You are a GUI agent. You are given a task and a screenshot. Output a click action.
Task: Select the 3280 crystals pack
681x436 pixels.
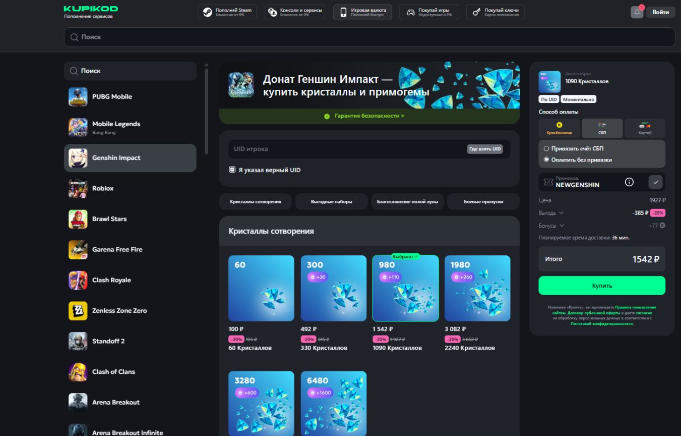pos(261,404)
